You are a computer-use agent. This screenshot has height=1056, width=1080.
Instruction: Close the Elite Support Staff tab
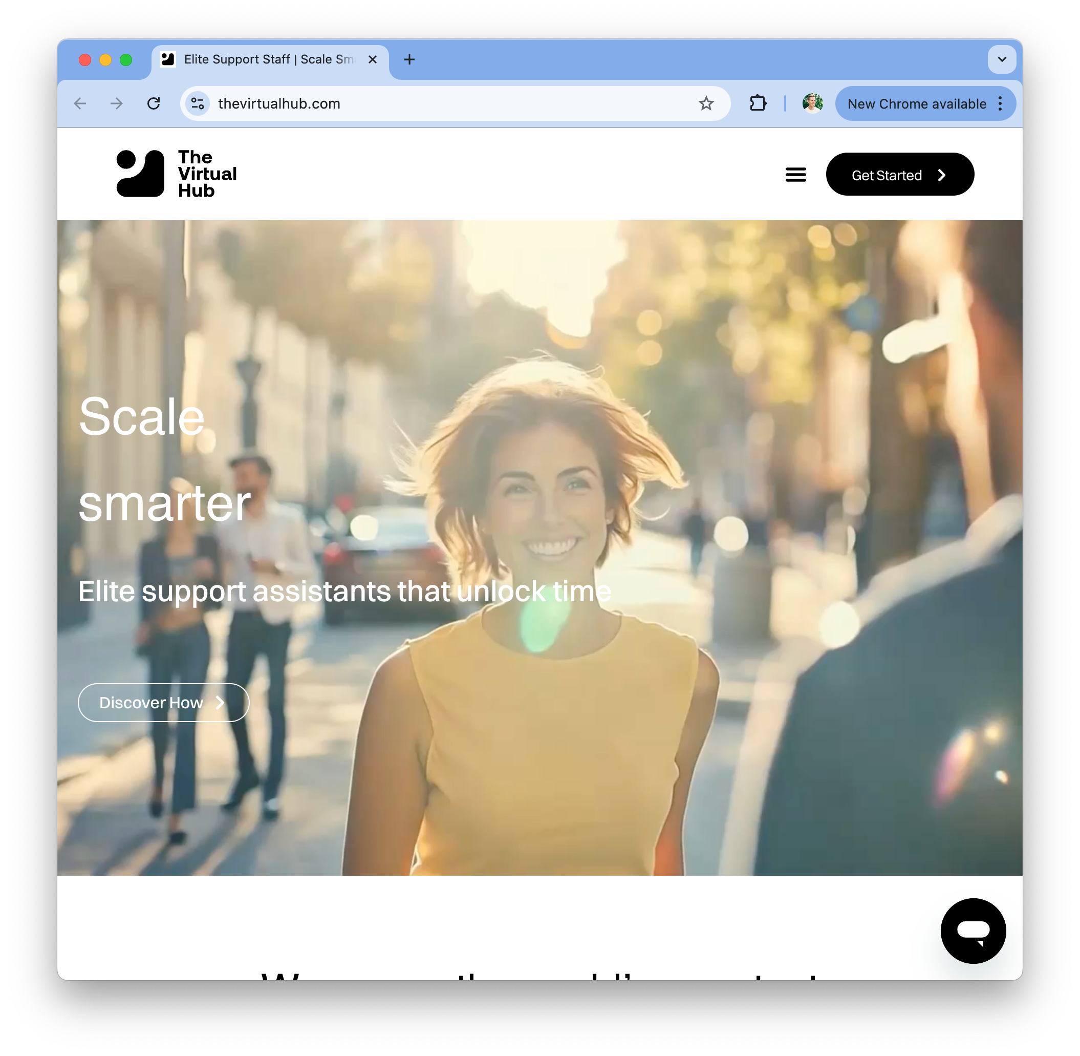pos(373,59)
